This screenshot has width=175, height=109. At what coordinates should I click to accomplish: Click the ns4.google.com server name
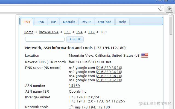(x=82, y=76)
